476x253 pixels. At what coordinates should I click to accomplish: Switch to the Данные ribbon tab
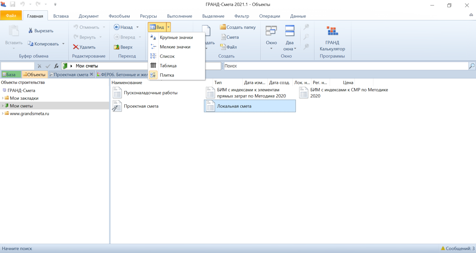pos(298,16)
